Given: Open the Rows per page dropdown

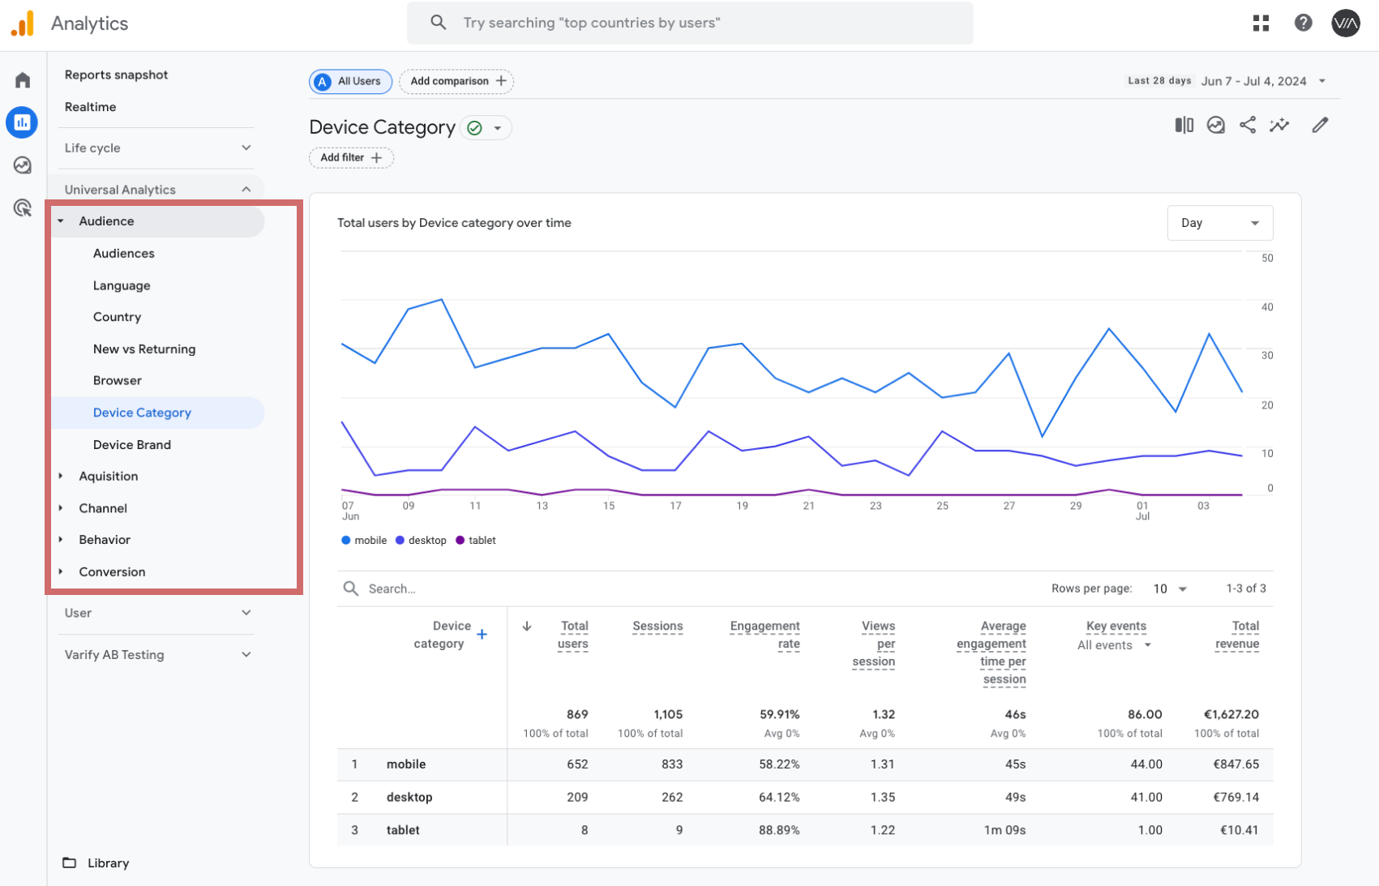Looking at the screenshot, I should pyautogui.click(x=1170, y=589).
